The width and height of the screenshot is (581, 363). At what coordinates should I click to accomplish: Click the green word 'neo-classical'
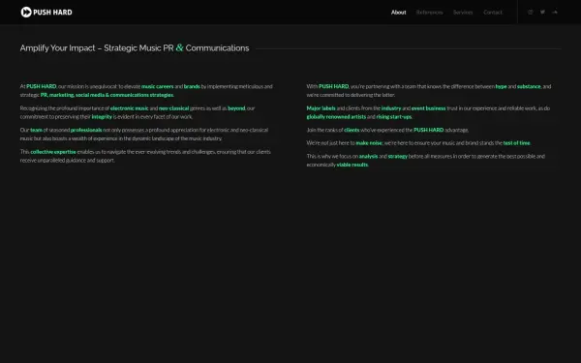pos(173,108)
